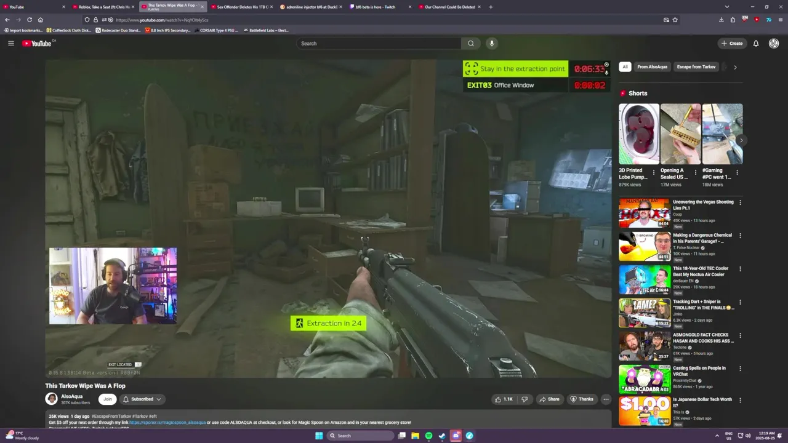The width and height of the screenshot is (788, 443).
Task: Open AlsoAqua channel avatar
Action: 52,399
